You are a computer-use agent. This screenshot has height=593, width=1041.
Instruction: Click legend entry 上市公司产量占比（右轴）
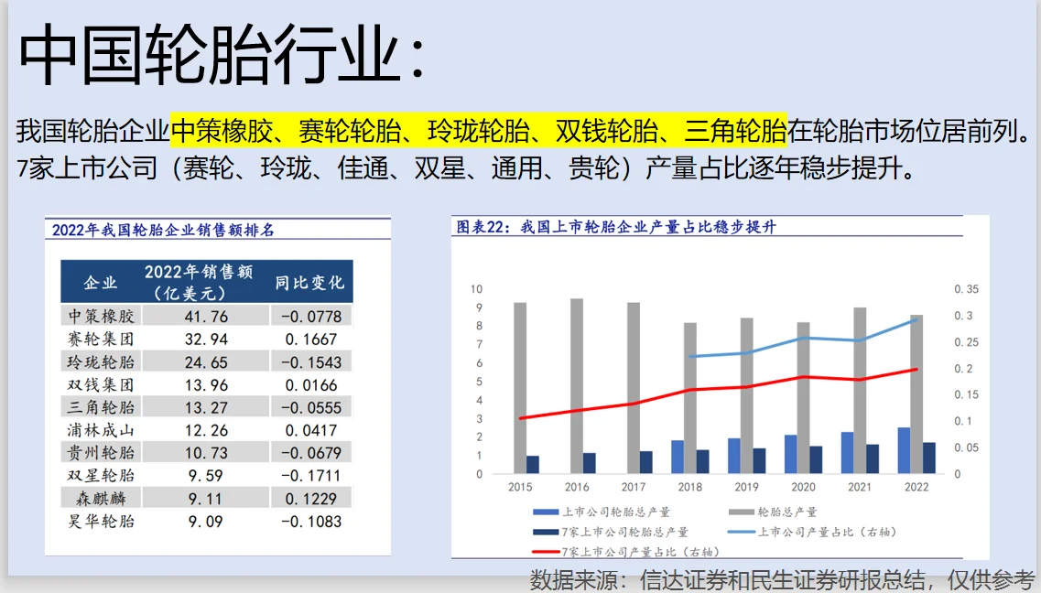(x=814, y=532)
